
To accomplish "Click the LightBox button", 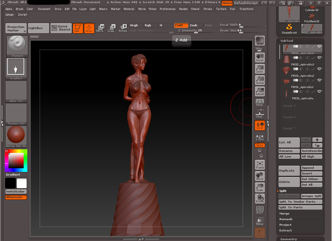I will pyautogui.click(x=38, y=28).
